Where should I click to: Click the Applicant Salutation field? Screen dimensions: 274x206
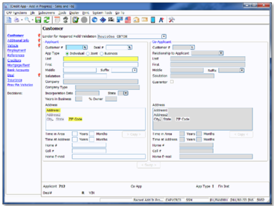click(85, 76)
